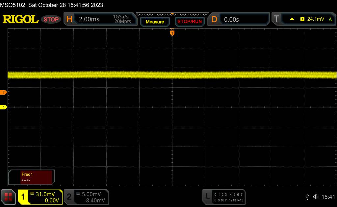Toggle channel 2 with 5.00mV label
The width and height of the screenshot is (337, 207).
(86, 197)
